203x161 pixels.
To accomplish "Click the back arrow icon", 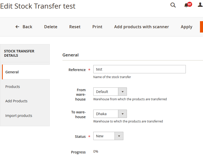I will tap(17, 26).
